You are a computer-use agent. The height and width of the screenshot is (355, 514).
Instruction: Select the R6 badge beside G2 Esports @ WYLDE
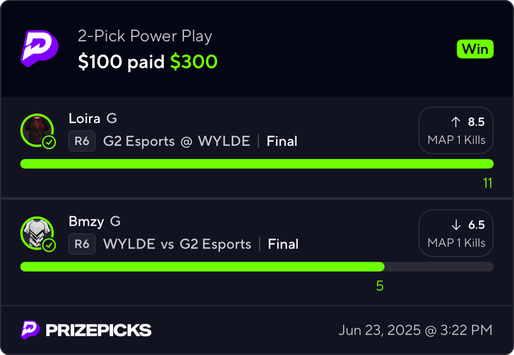click(82, 141)
